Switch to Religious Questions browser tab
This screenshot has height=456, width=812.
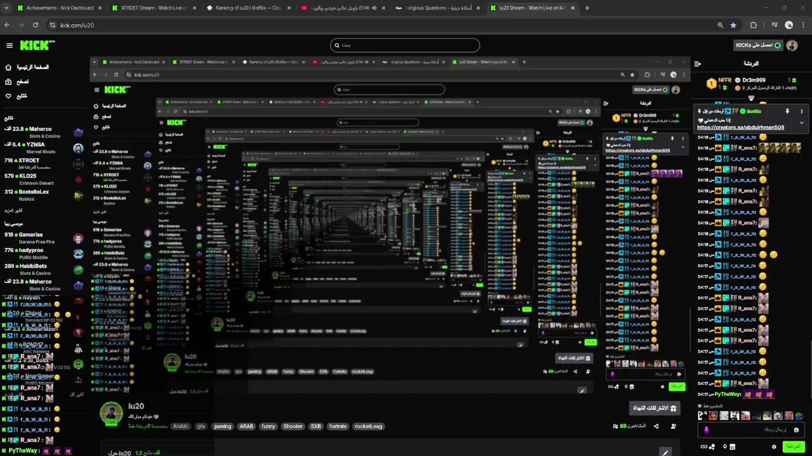coord(438,8)
